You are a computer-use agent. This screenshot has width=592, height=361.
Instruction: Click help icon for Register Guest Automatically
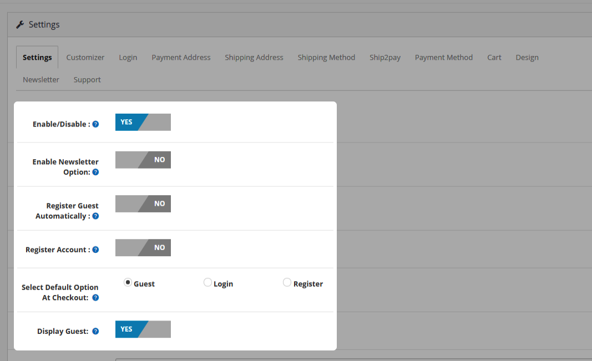coord(95,216)
